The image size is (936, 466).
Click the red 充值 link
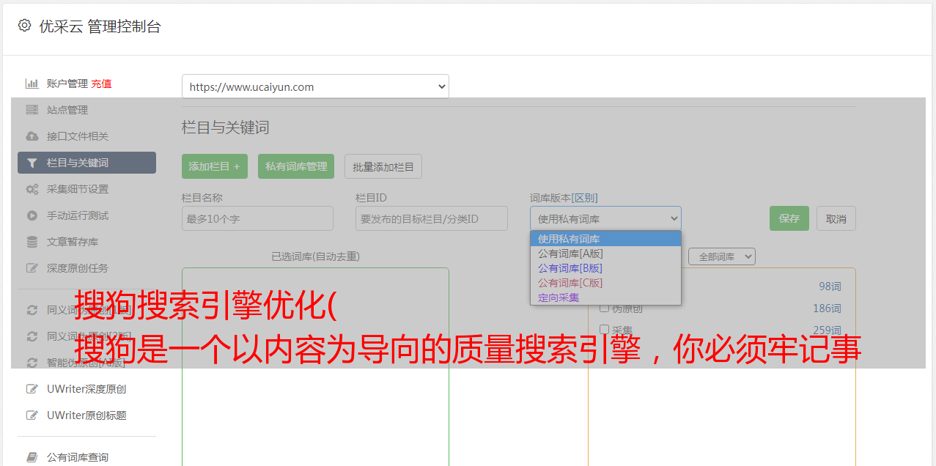click(102, 84)
